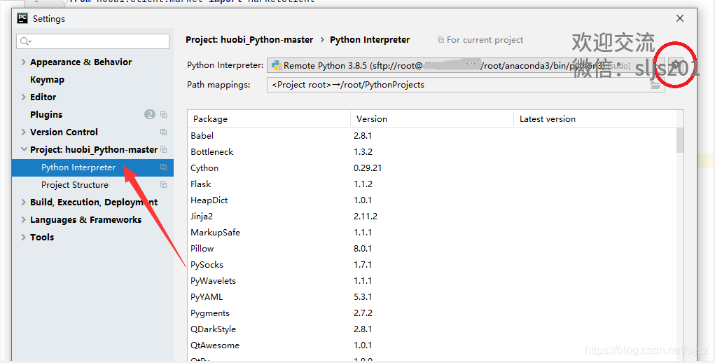
Task: Click the copy icon beside Plugins
Action: click(163, 114)
